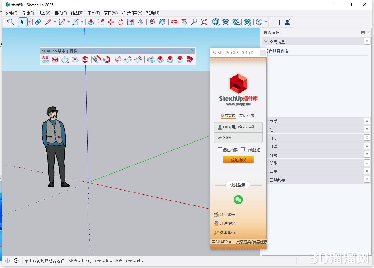Image resolution: width=374 pixels, height=268 pixels.
Task: Close the SUAPP 3基本工具栏 floating toolbar
Action: click(192, 50)
